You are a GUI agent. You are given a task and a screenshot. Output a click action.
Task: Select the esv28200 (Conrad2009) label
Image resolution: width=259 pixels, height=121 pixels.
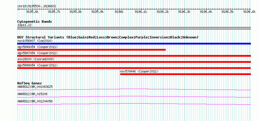click(x=36, y=59)
